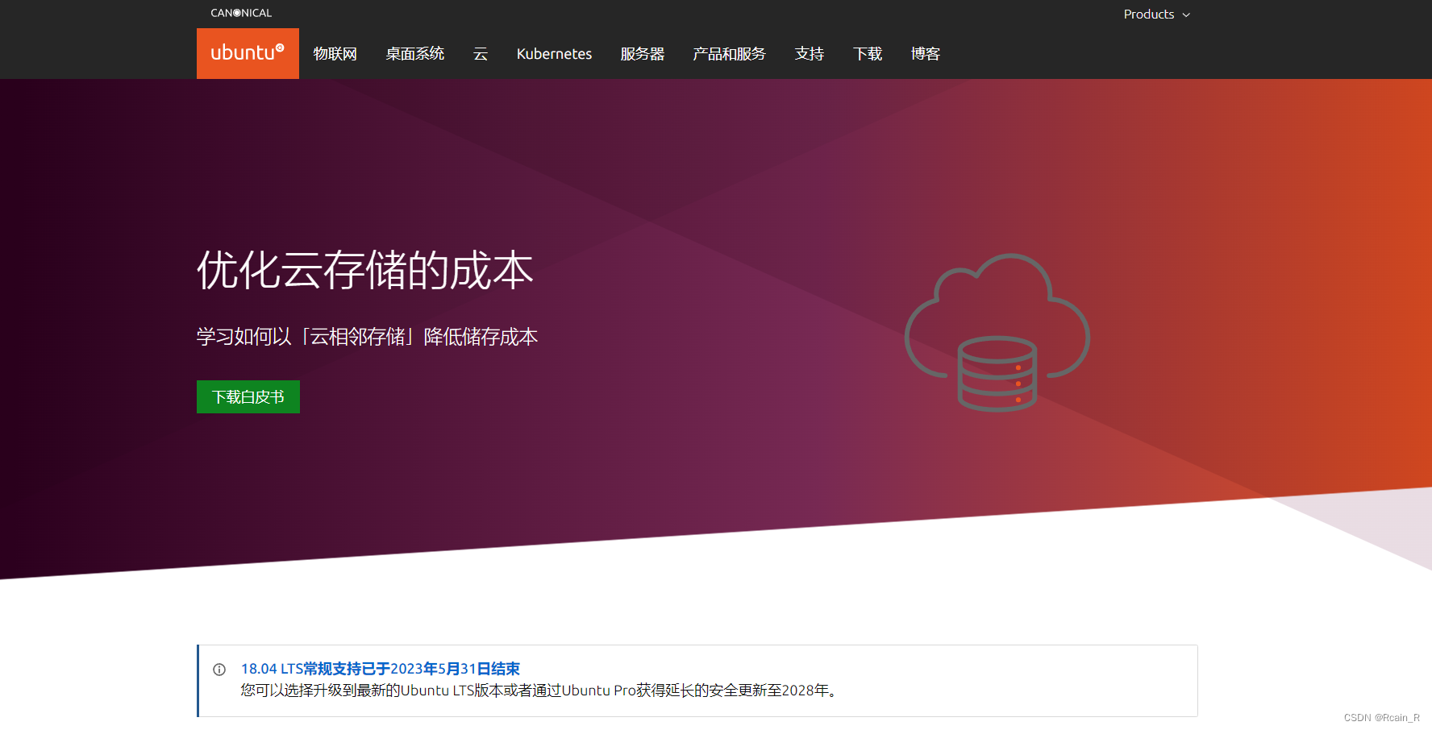Image resolution: width=1432 pixels, height=730 pixels.
Task: Click the info icon in the notification box
Action: pos(219,670)
